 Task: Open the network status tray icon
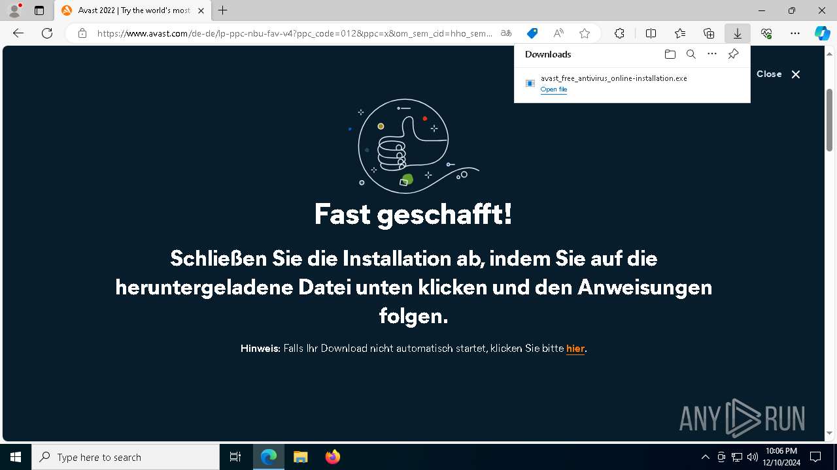click(737, 457)
